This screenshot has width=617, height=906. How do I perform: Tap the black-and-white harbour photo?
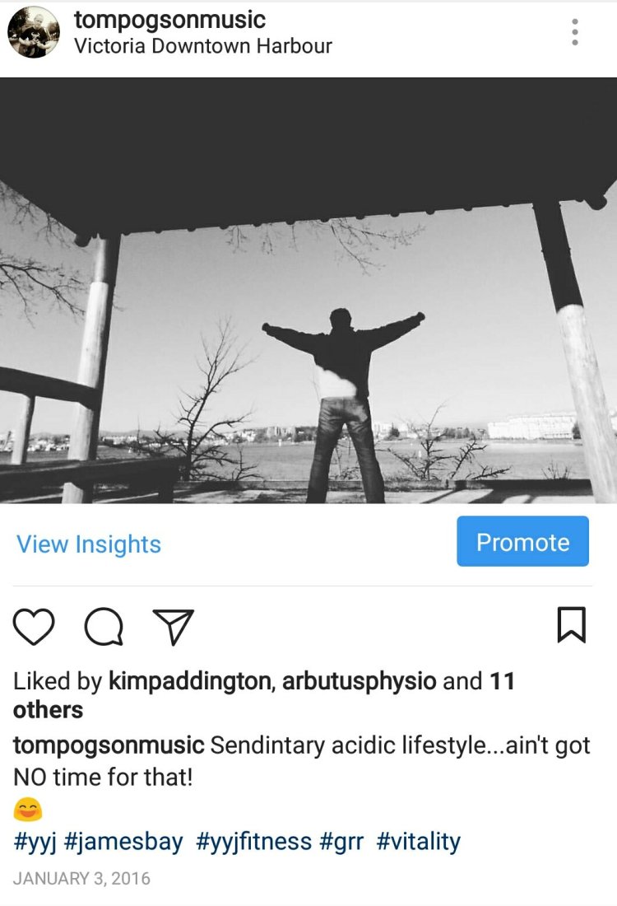[308, 290]
